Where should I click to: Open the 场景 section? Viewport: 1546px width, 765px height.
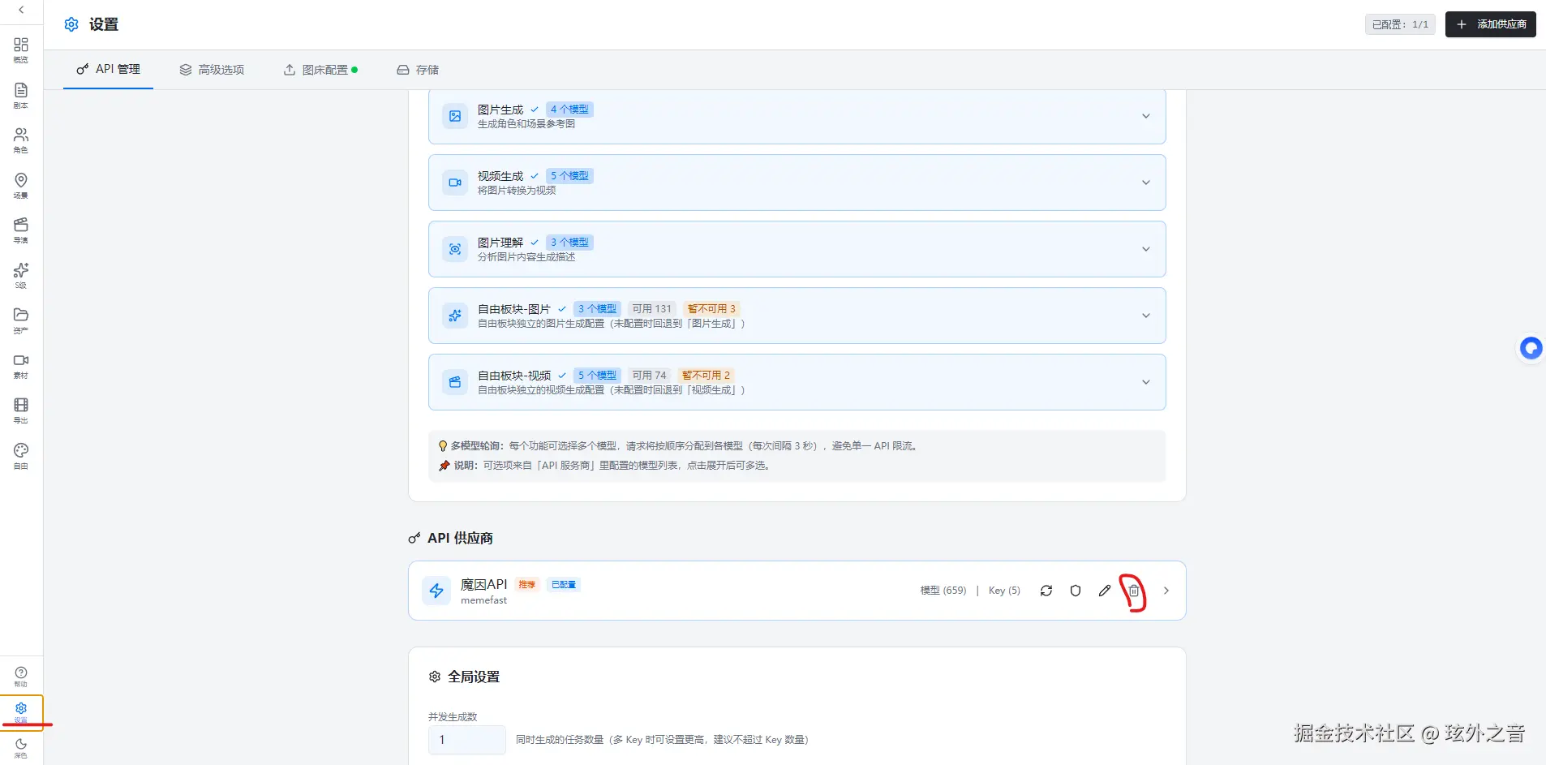pos(20,184)
